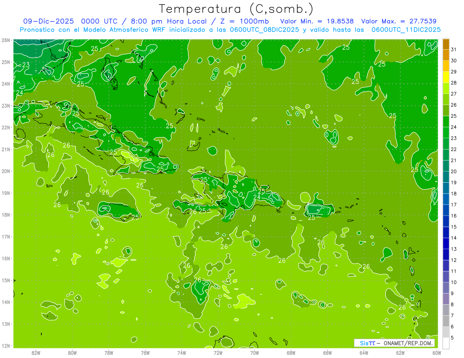Viewport: 464px width, 358px height.
Task: Click the color scale label 20
Action: point(454,171)
